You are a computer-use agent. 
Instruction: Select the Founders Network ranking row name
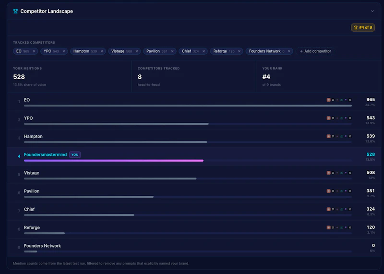[42, 246]
